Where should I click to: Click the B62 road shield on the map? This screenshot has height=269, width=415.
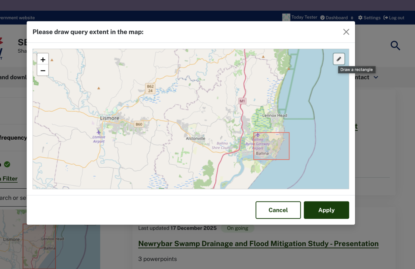[150, 88]
